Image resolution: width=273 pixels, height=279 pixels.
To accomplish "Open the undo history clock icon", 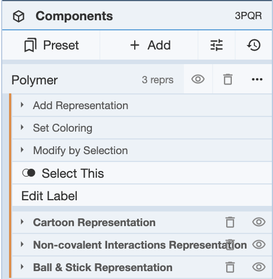I will pyautogui.click(x=254, y=45).
